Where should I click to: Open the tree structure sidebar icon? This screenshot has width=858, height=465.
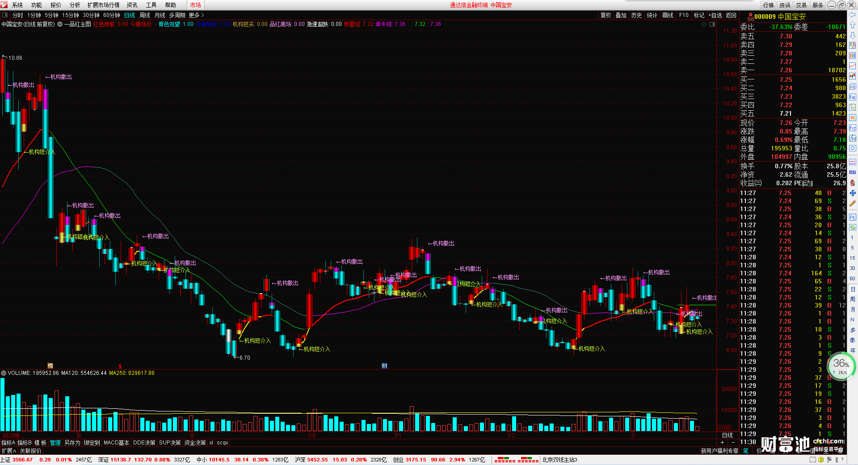pyautogui.click(x=853, y=107)
